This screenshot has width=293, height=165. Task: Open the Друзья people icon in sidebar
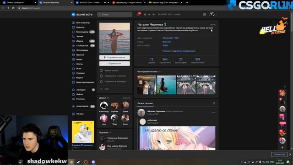73,41
